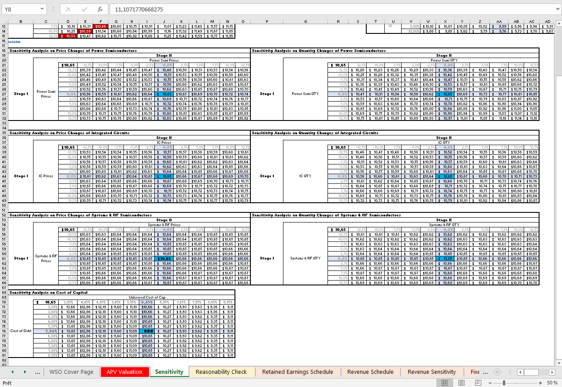
Task: Click the zoom in plus button
Action: [x=540, y=383]
